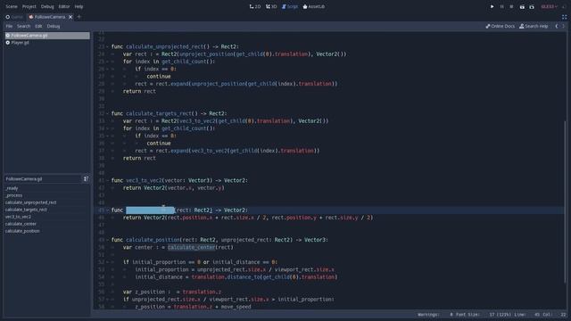Close the FollowCamera scene tab

point(70,17)
